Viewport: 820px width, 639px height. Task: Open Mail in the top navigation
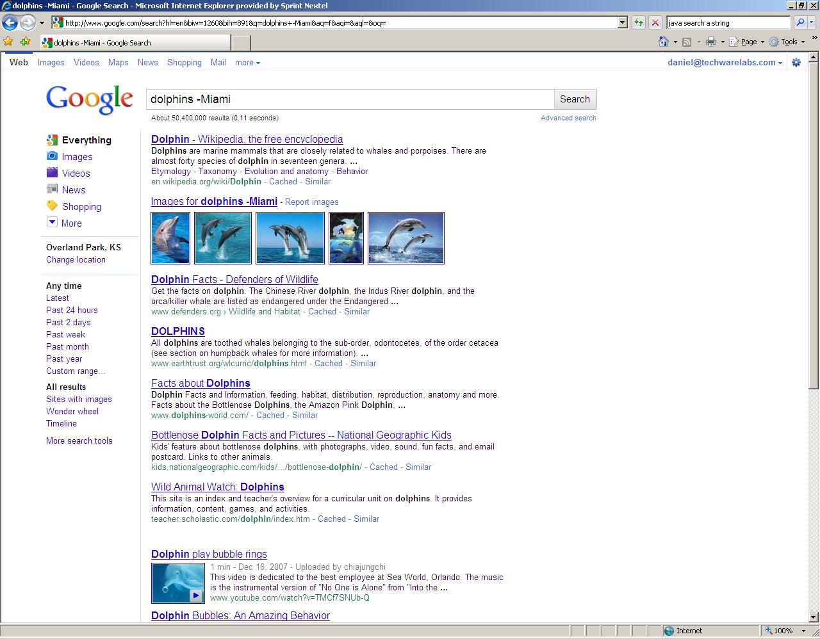pos(218,63)
